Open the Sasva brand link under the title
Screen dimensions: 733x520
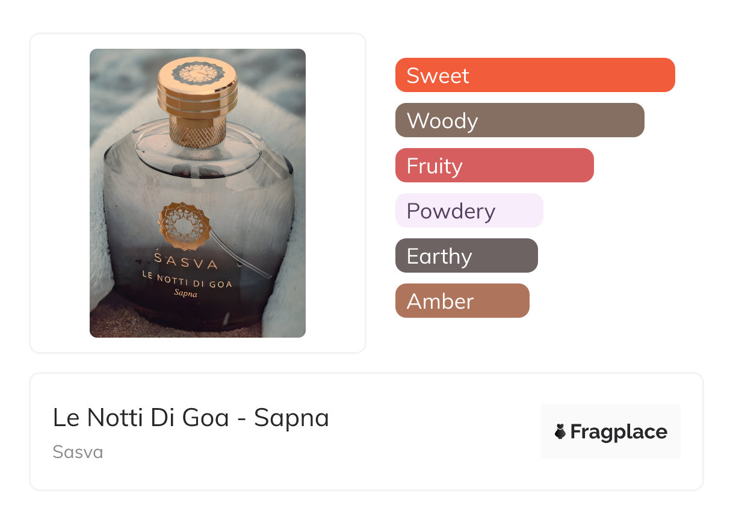[78, 452]
